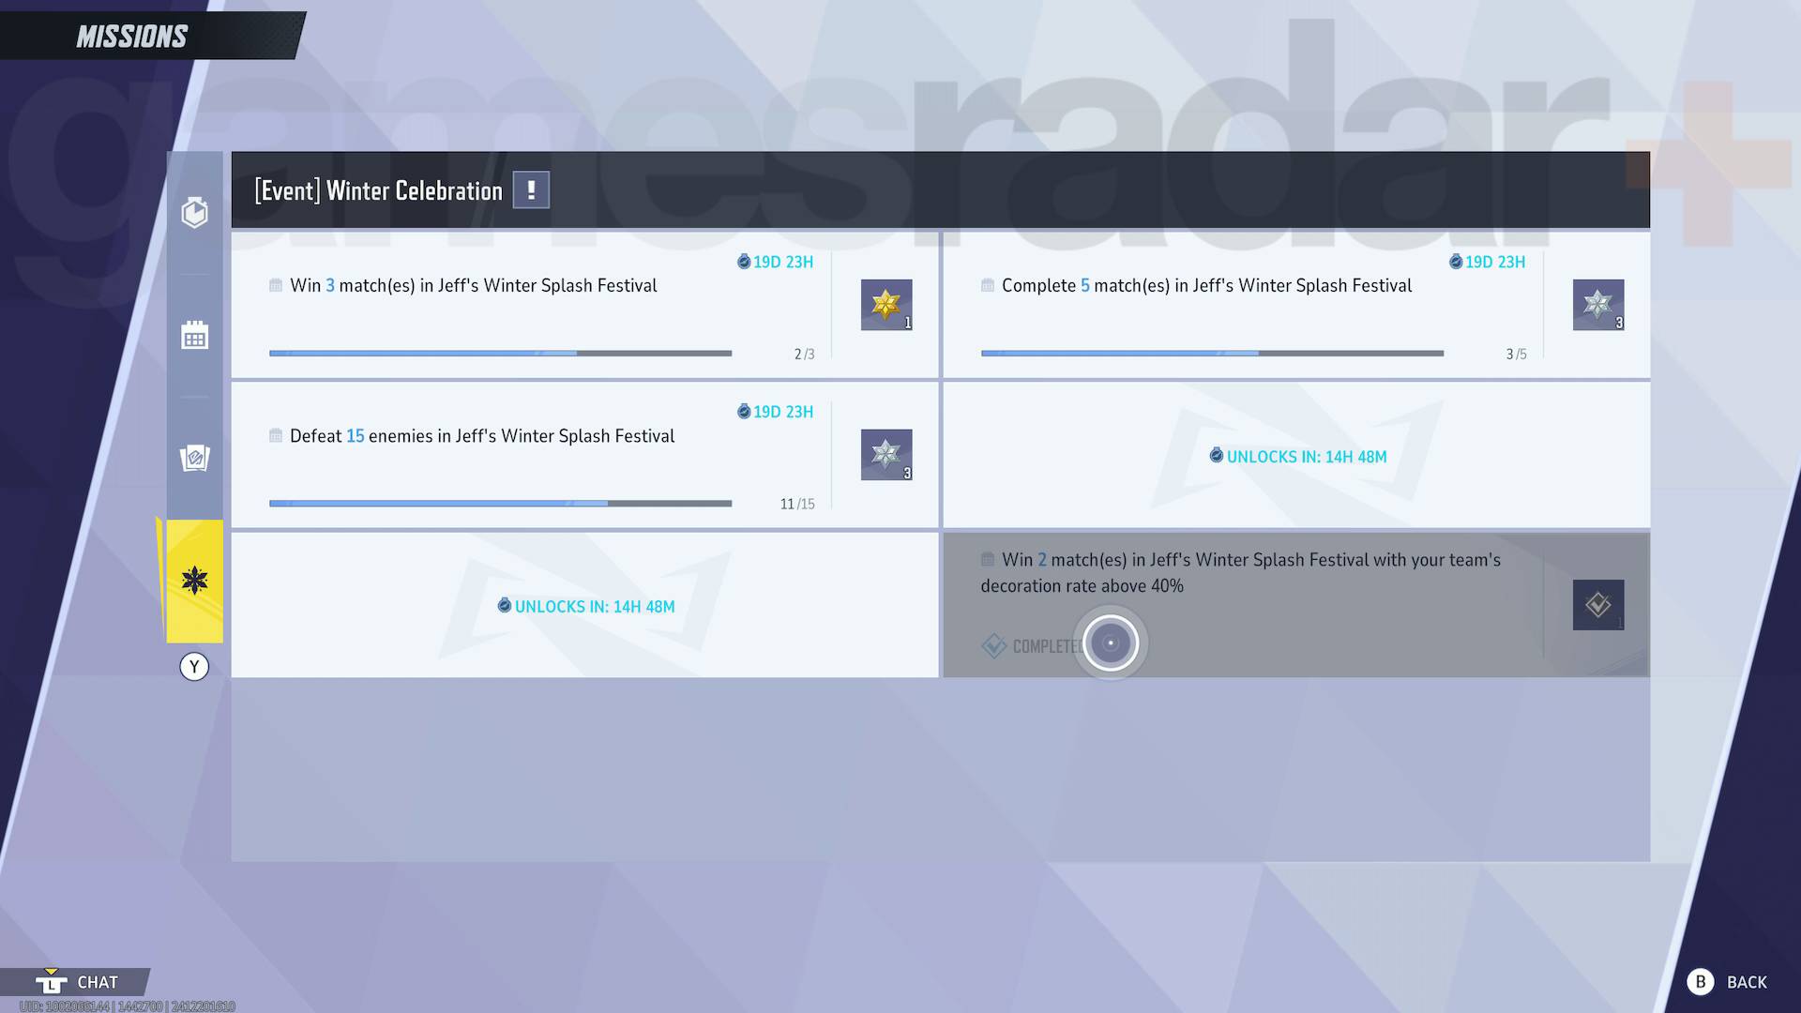The height and width of the screenshot is (1013, 1801).
Task: Click the gold star reward icon for win mission
Action: click(x=885, y=304)
